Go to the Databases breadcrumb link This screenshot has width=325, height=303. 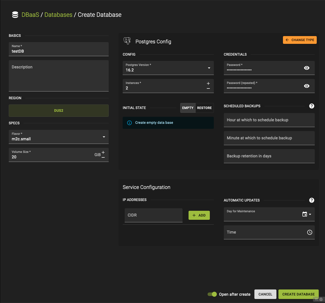pyautogui.click(x=58, y=15)
